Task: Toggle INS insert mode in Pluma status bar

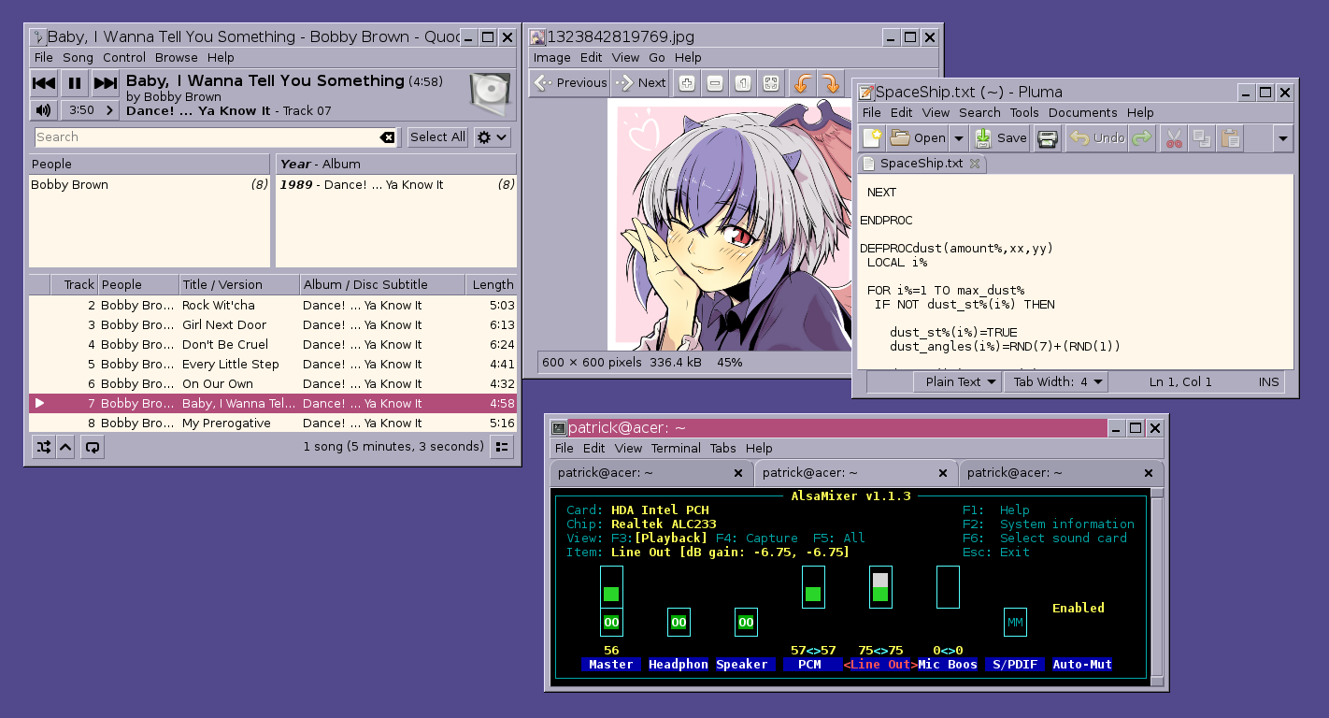Action: point(1268,381)
